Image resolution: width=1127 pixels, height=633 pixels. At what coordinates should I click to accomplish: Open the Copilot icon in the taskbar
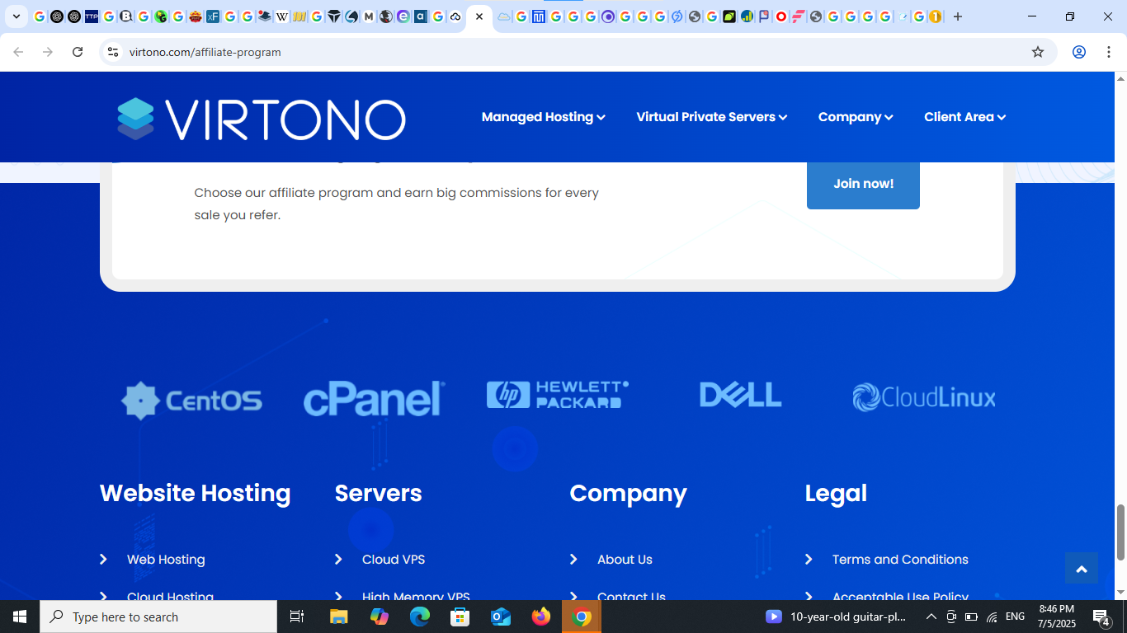click(x=380, y=617)
